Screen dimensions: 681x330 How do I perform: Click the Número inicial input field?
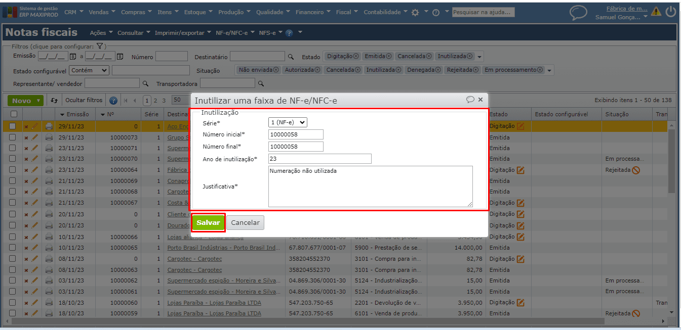click(296, 134)
